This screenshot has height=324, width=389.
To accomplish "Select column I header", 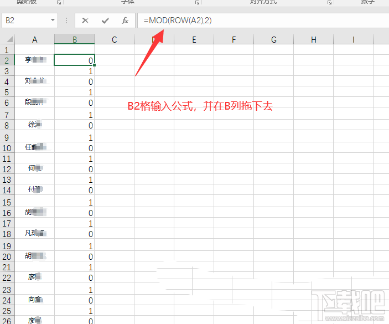I will pos(353,39).
